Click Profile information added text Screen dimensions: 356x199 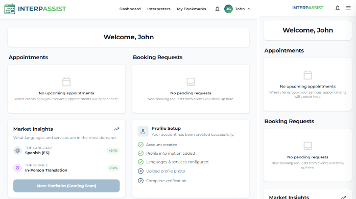[171, 153]
